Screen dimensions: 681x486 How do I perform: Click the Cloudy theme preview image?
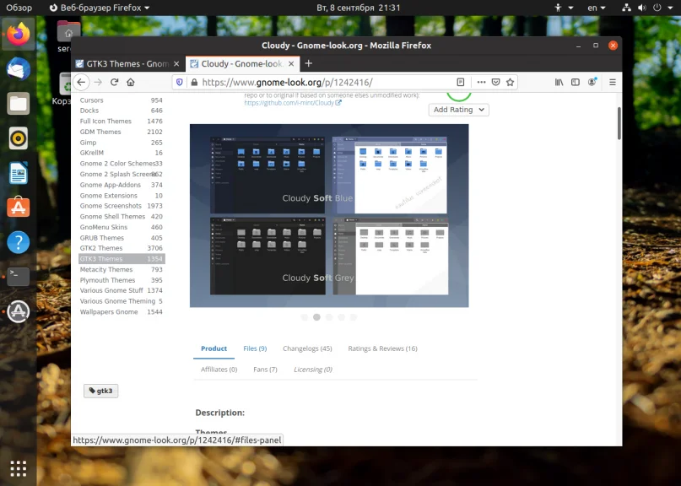coord(329,215)
